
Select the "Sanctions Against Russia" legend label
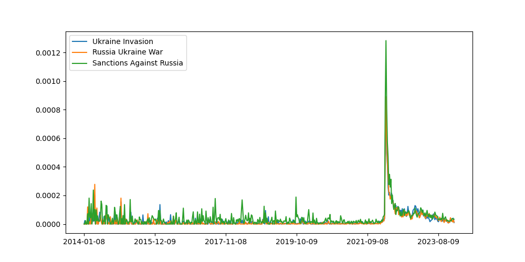pyautogui.click(x=138, y=63)
